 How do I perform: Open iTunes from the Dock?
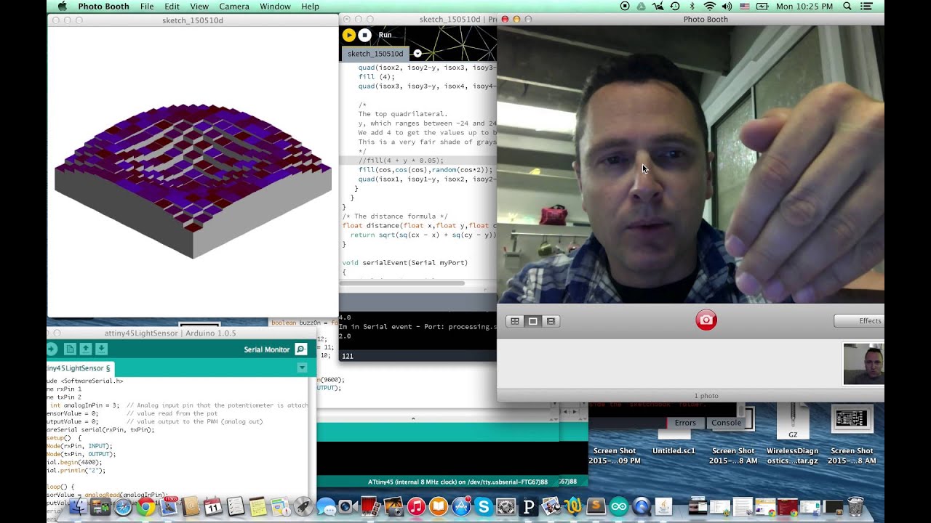click(x=416, y=506)
